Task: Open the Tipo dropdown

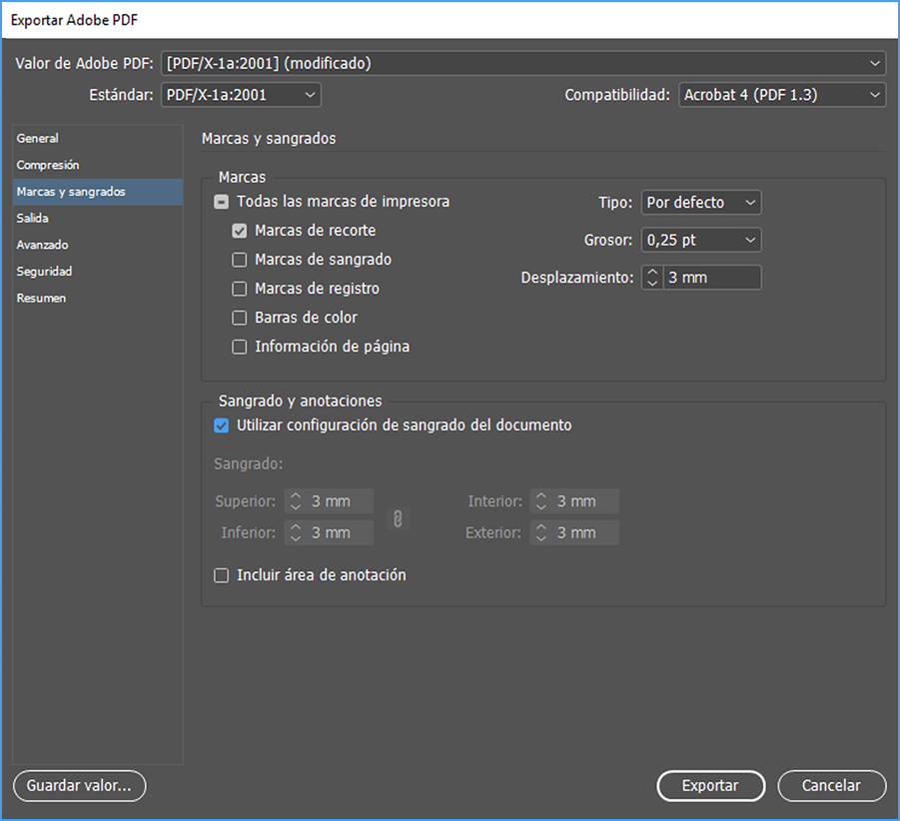Action: click(x=701, y=203)
